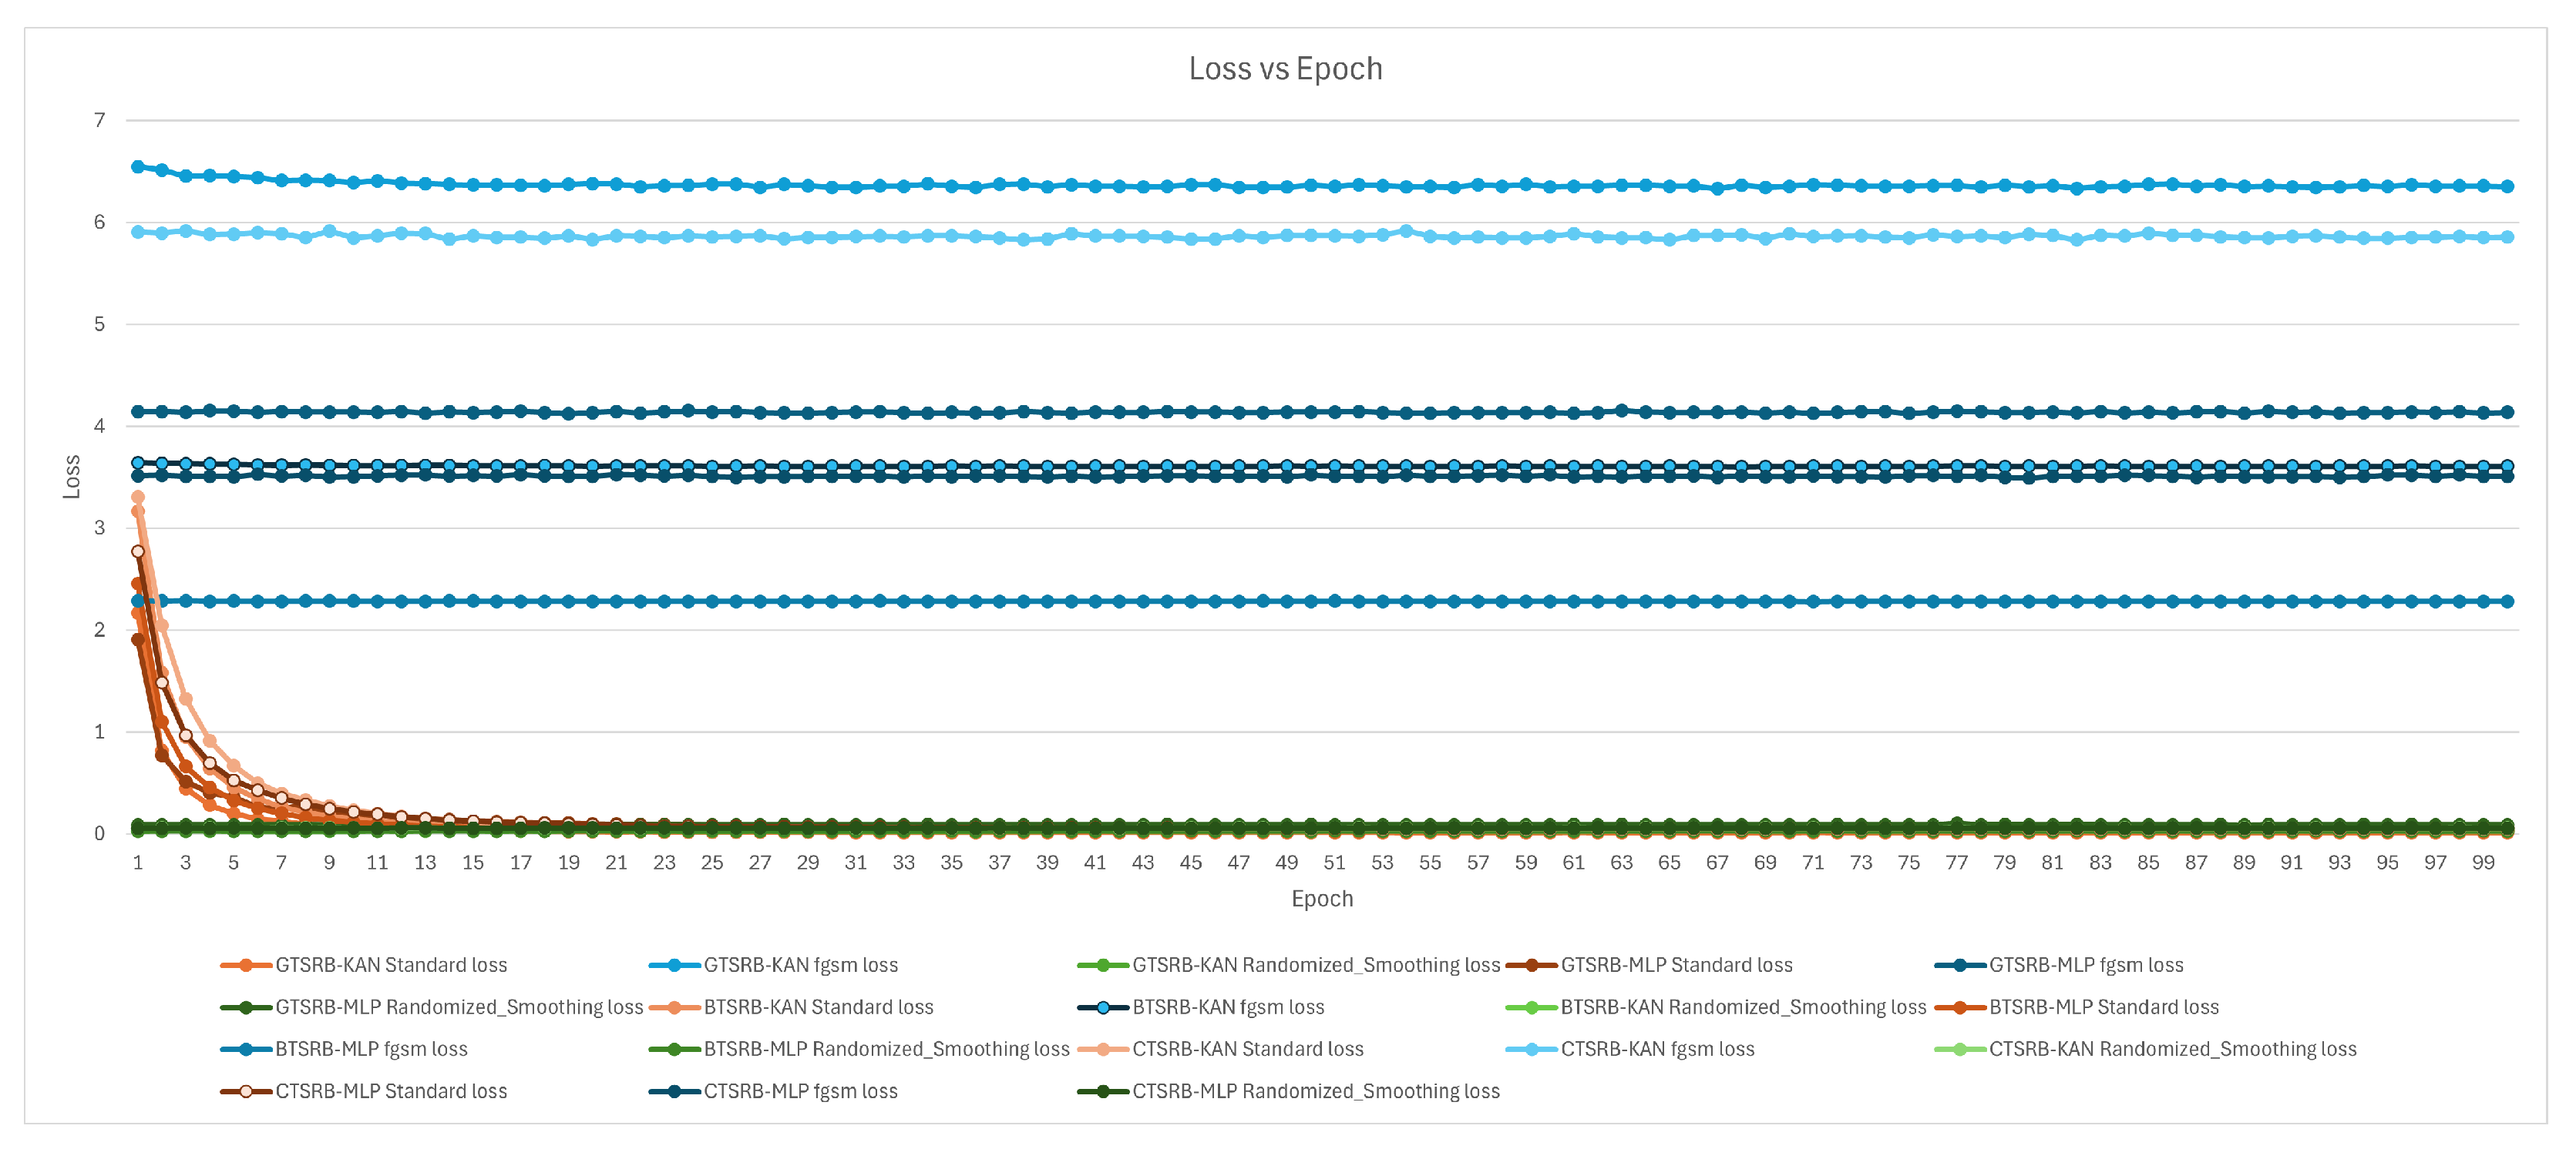Image resolution: width=2576 pixels, height=1149 pixels.
Task: Click the CTSRB-MLP Standard loss legend marker
Action: point(245,1091)
